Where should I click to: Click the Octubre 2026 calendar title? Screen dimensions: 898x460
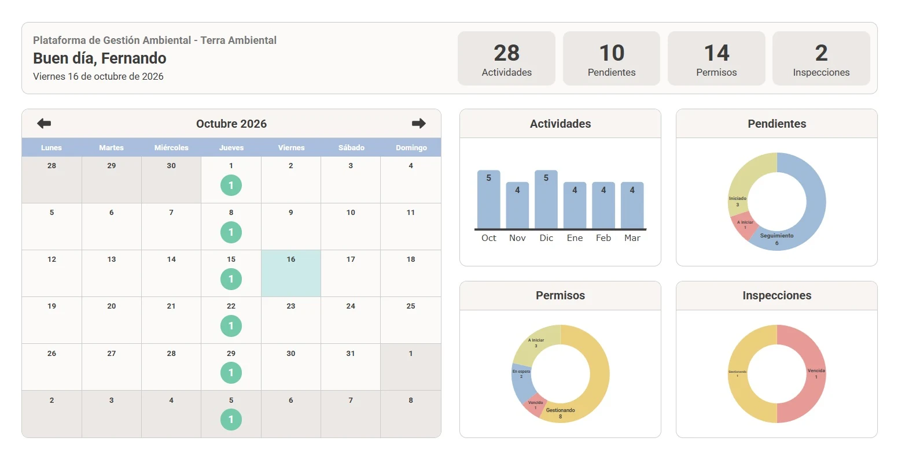(231, 124)
